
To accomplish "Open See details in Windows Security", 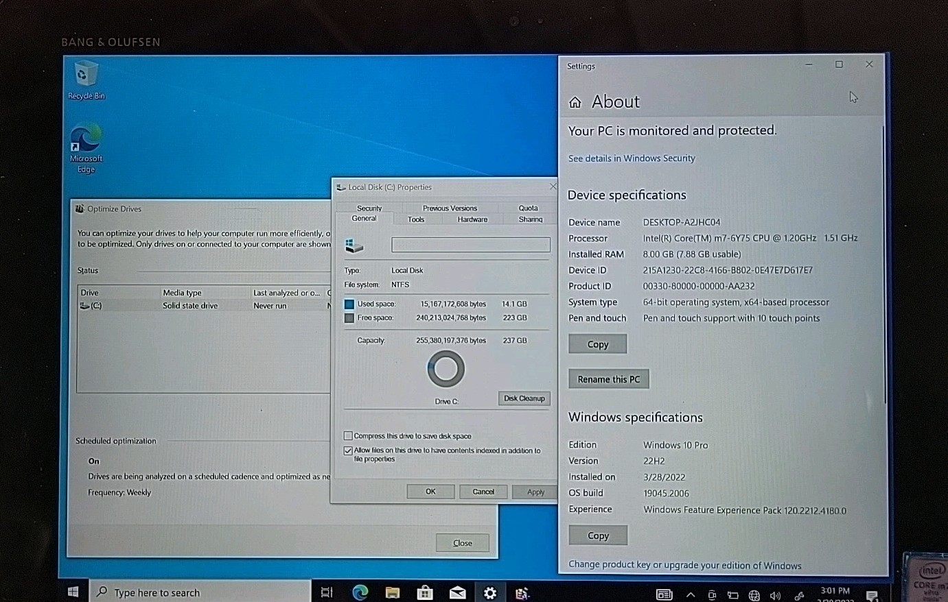I will pos(632,158).
